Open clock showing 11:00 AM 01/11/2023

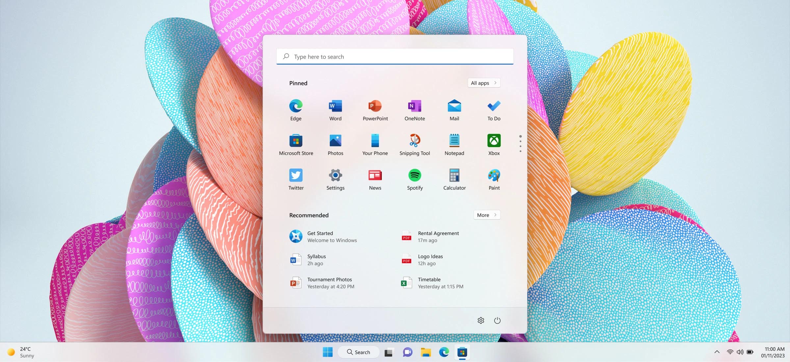tap(773, 352)
